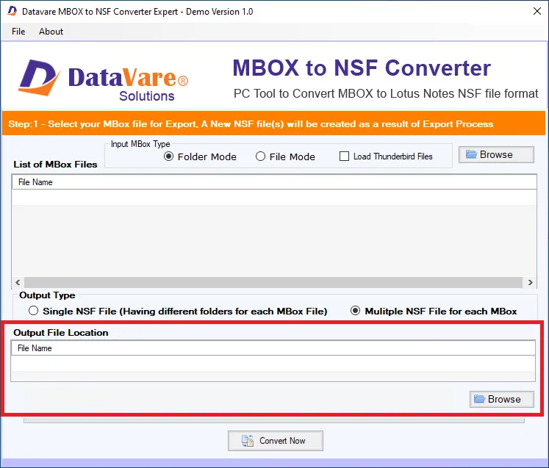Click the Datavare app icon in title bar
Viewport: 549px width, 468px height.
coord(12,11)
